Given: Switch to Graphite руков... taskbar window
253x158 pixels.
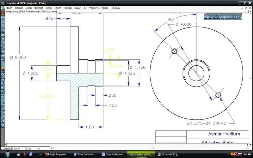Looking at the screenshot, I should point(57,154).
